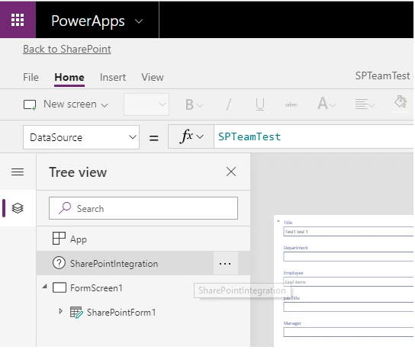Click the Job Title input field
415x353 pixels.
348,306
